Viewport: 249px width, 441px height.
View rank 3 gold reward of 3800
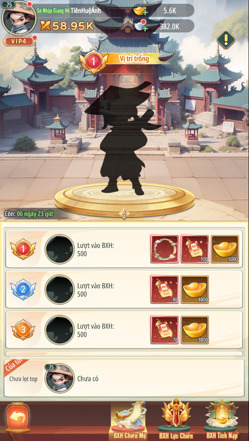tap(195, 330)
